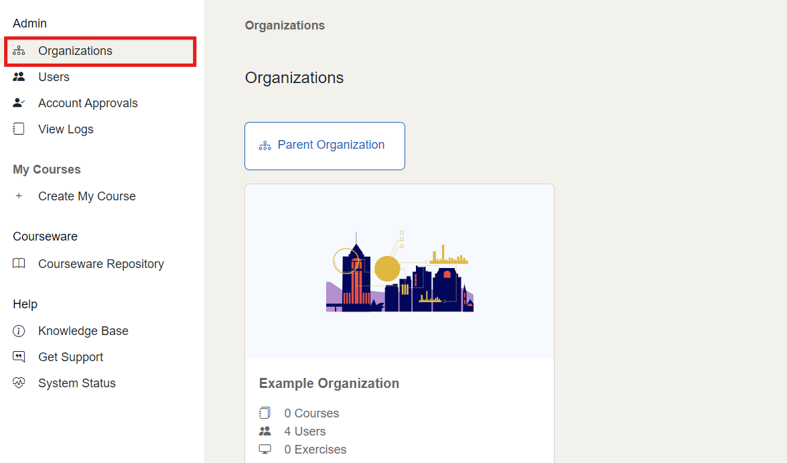Click the plus icon beside Create My Course
Screen dimensions: 787x463
coord(19,196)
